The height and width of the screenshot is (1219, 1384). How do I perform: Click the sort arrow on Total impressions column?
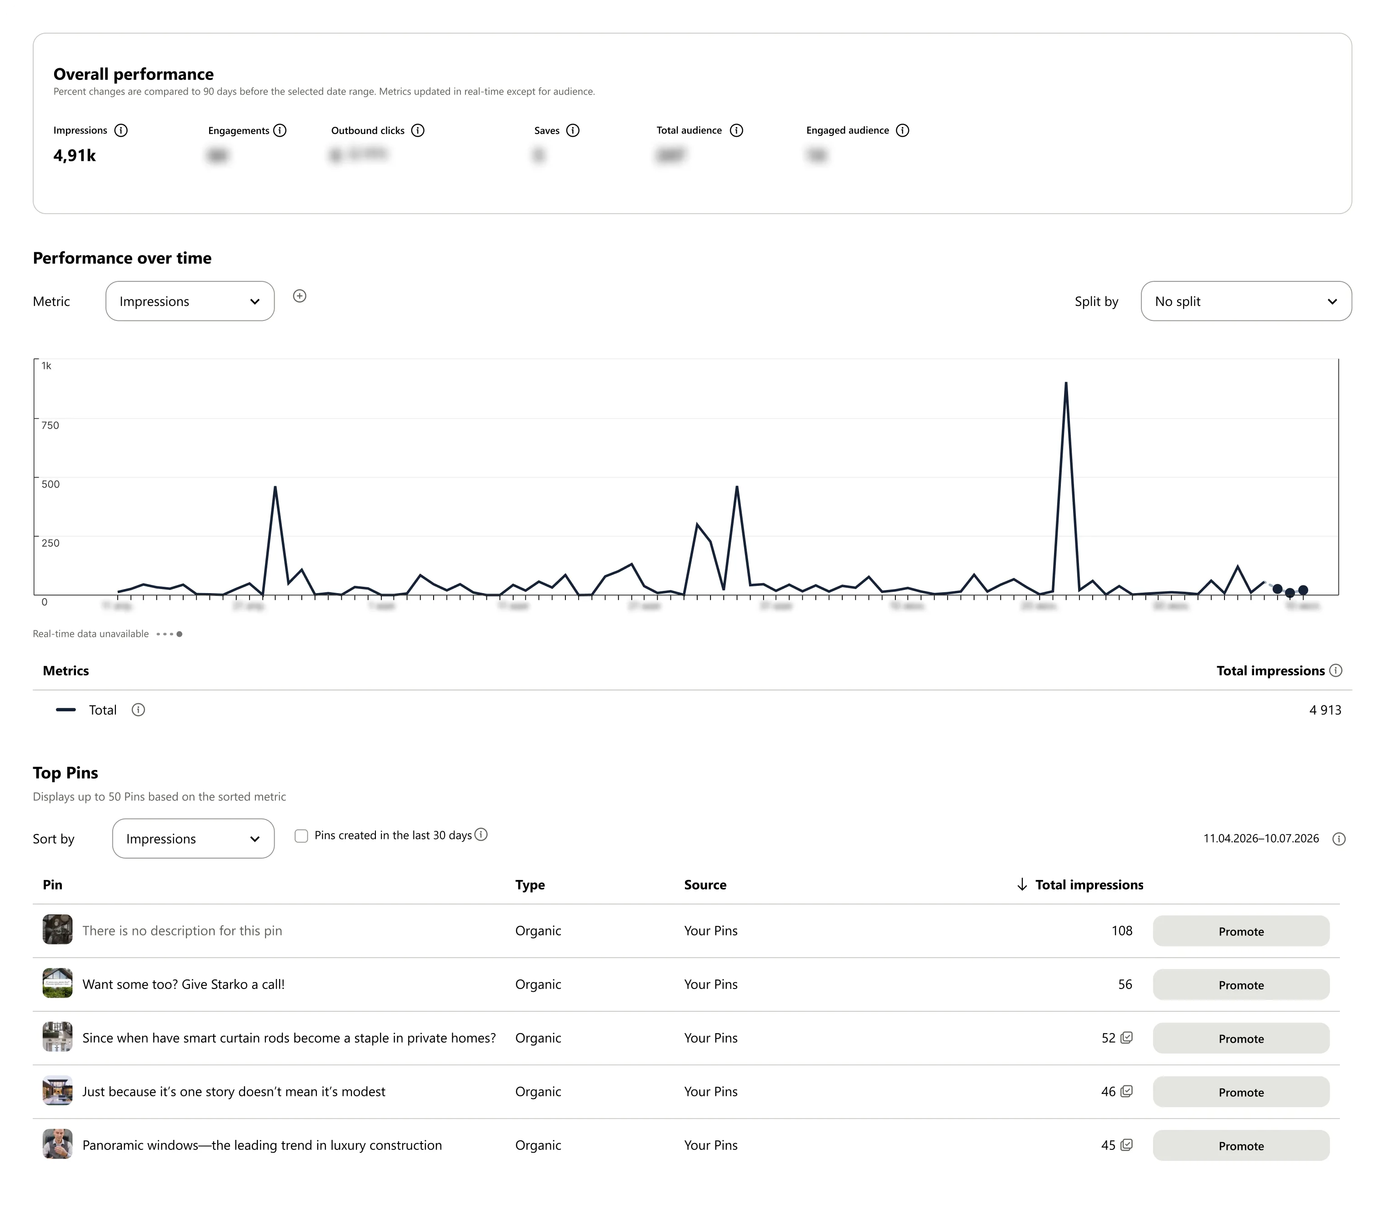point(1022,884)
